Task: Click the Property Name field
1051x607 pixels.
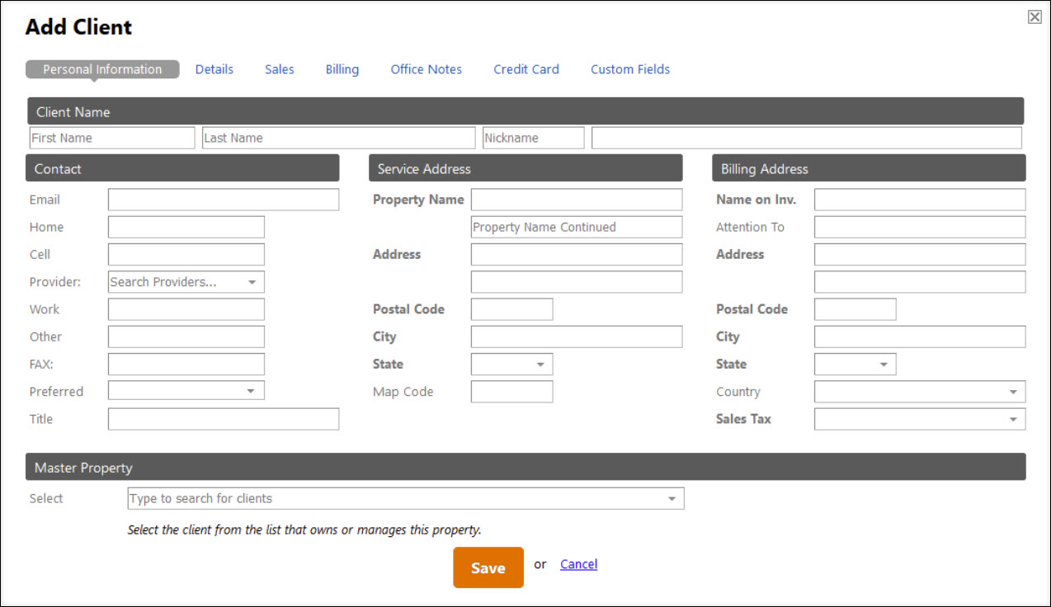Action: click(577, 200)
